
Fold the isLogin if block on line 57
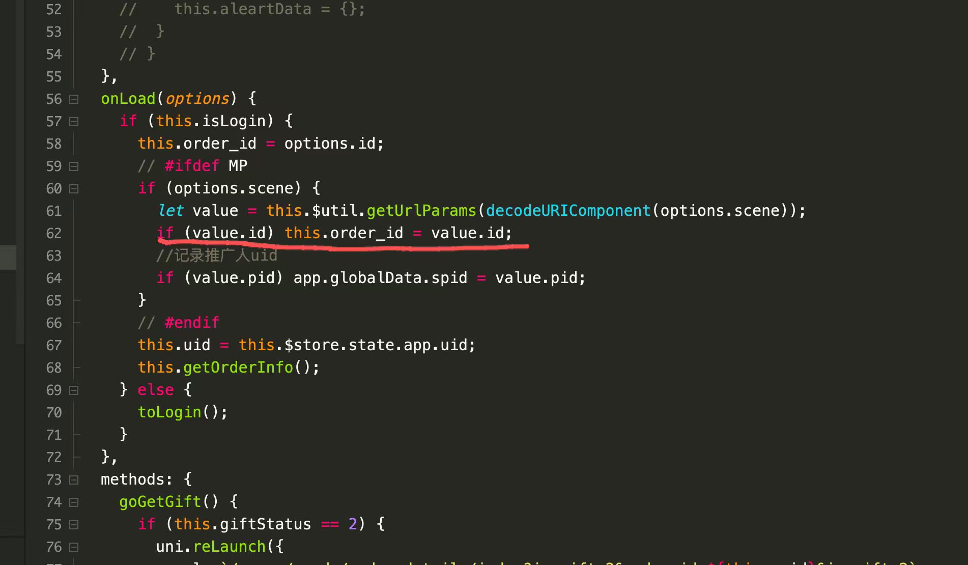(74, 122)
